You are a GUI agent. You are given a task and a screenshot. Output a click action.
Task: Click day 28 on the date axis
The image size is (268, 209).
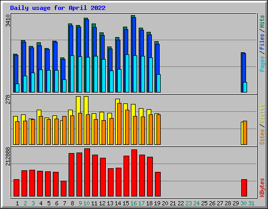[x=228, y=203]
